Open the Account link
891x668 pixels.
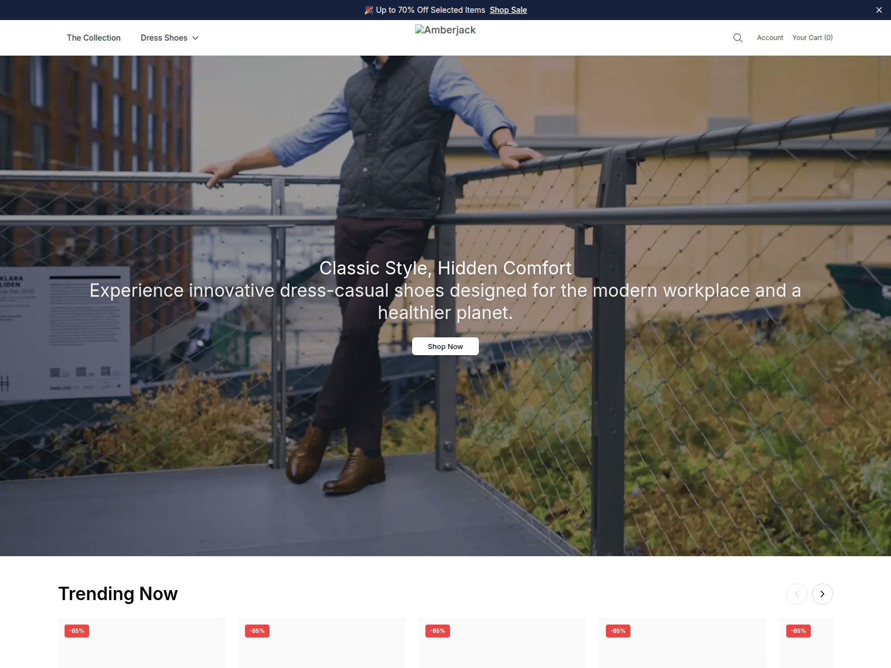click(770, 38)
